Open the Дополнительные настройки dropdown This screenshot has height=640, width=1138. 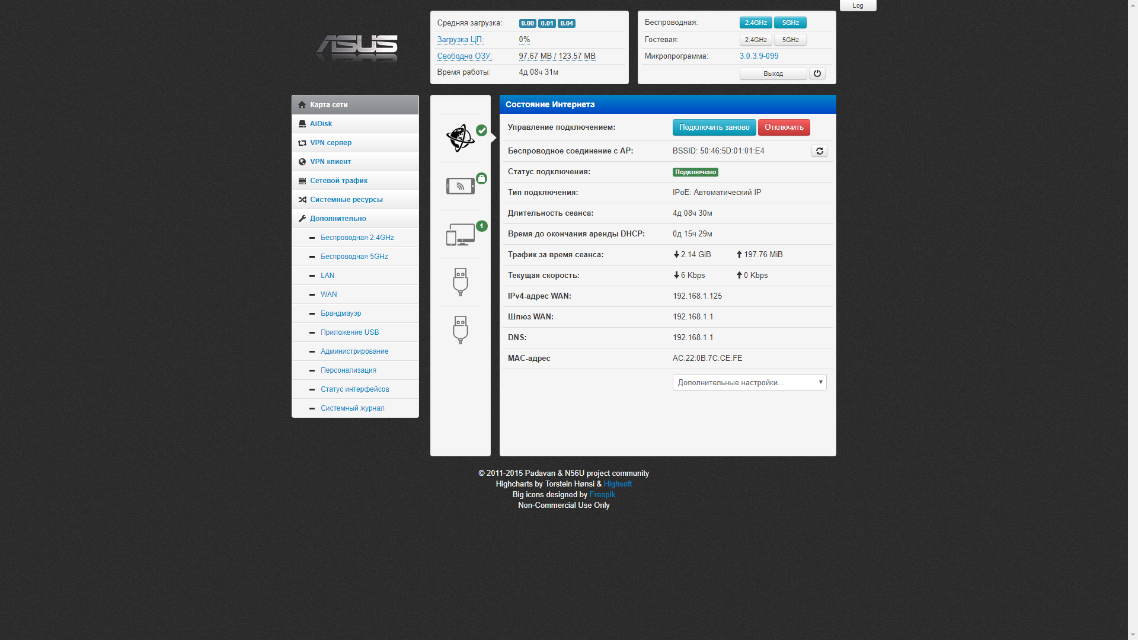click(750, 382)
